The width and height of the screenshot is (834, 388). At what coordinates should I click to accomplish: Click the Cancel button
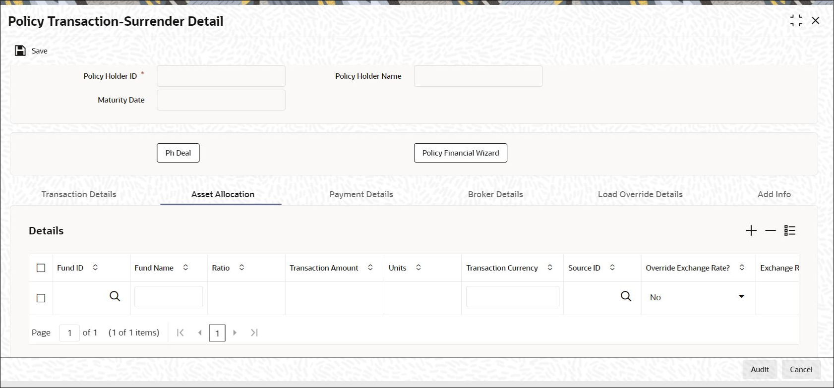[x=801, y=370]
